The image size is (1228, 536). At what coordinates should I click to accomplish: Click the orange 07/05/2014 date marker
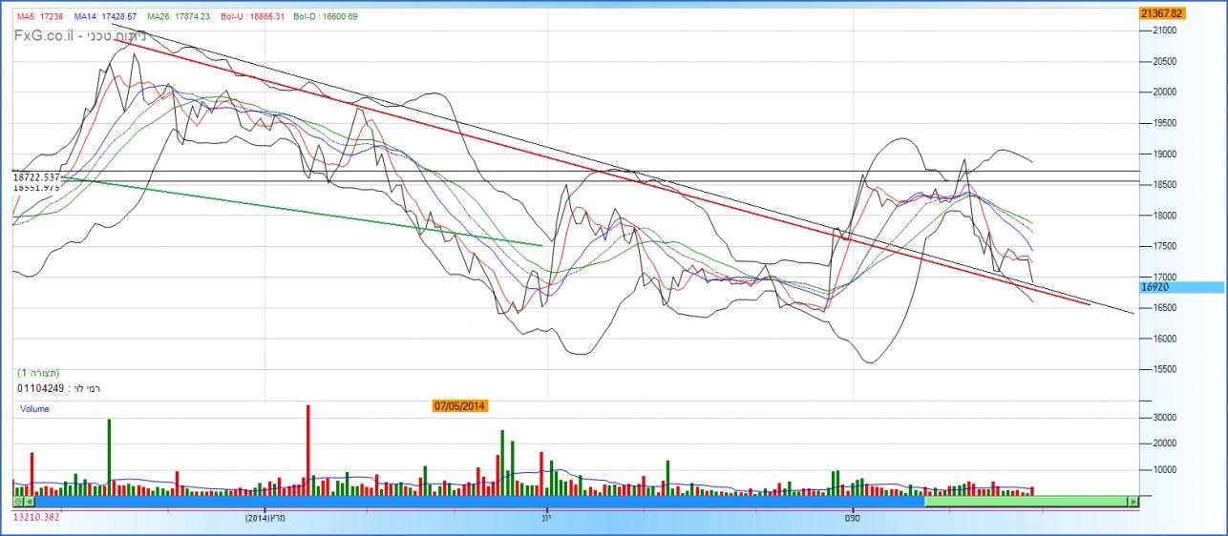tap(460, 405)
